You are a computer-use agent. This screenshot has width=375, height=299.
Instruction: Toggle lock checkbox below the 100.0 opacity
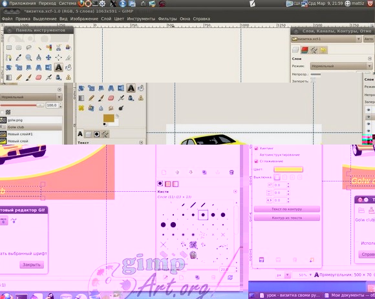(2, 112)
